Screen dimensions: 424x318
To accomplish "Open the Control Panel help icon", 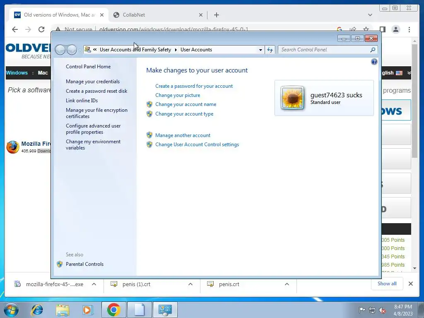I will pos(374,62).
